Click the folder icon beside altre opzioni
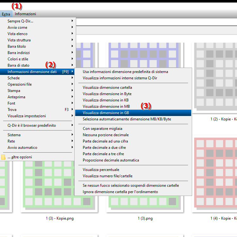Image resolution: width=237 pixels, height=237 pixels. [x=3, y=157]
